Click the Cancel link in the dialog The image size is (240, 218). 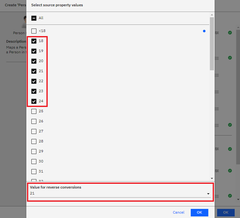click(179, 212)
